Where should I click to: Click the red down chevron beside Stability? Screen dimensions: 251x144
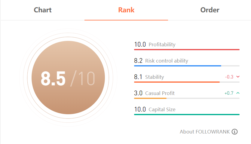point(238,77)
